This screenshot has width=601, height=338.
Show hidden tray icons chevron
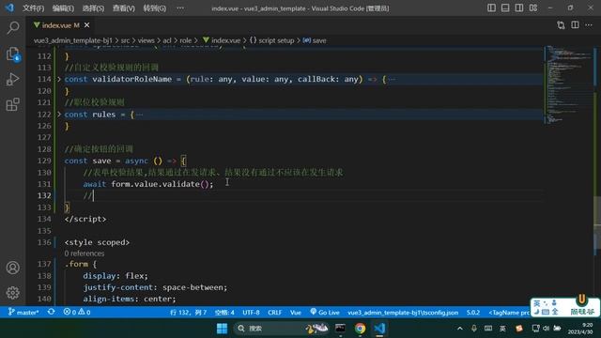[x=459, y=329]
